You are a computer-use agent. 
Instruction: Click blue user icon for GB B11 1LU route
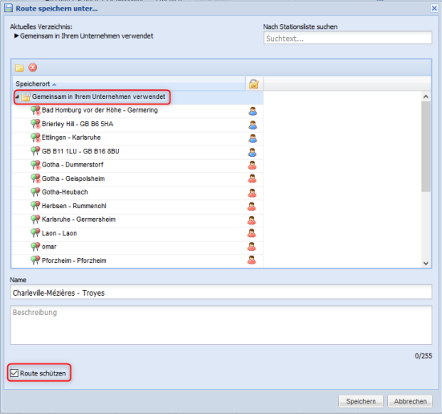(x=252, y=152)
